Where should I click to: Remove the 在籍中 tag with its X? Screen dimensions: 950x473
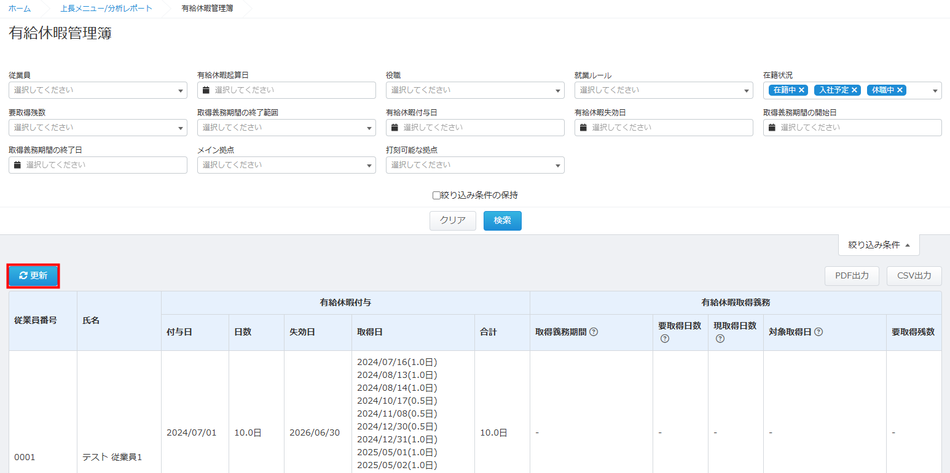[802, 90]
